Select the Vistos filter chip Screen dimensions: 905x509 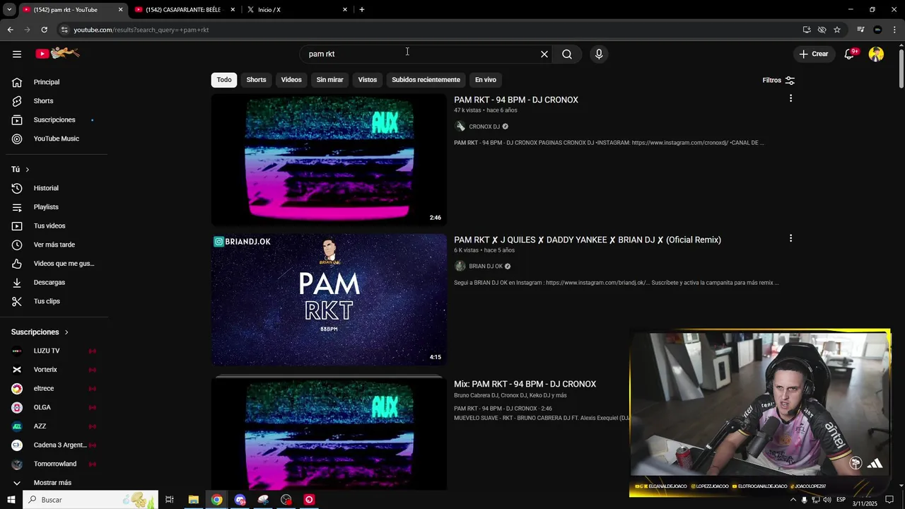click(x=368, y=80)
